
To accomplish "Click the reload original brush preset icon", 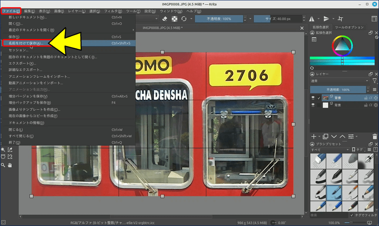I will pyautogui.click(x=184, y=19).
